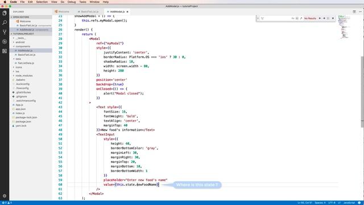
Task: Change language mode via JavaScript status item
Action: pos(349,203)
